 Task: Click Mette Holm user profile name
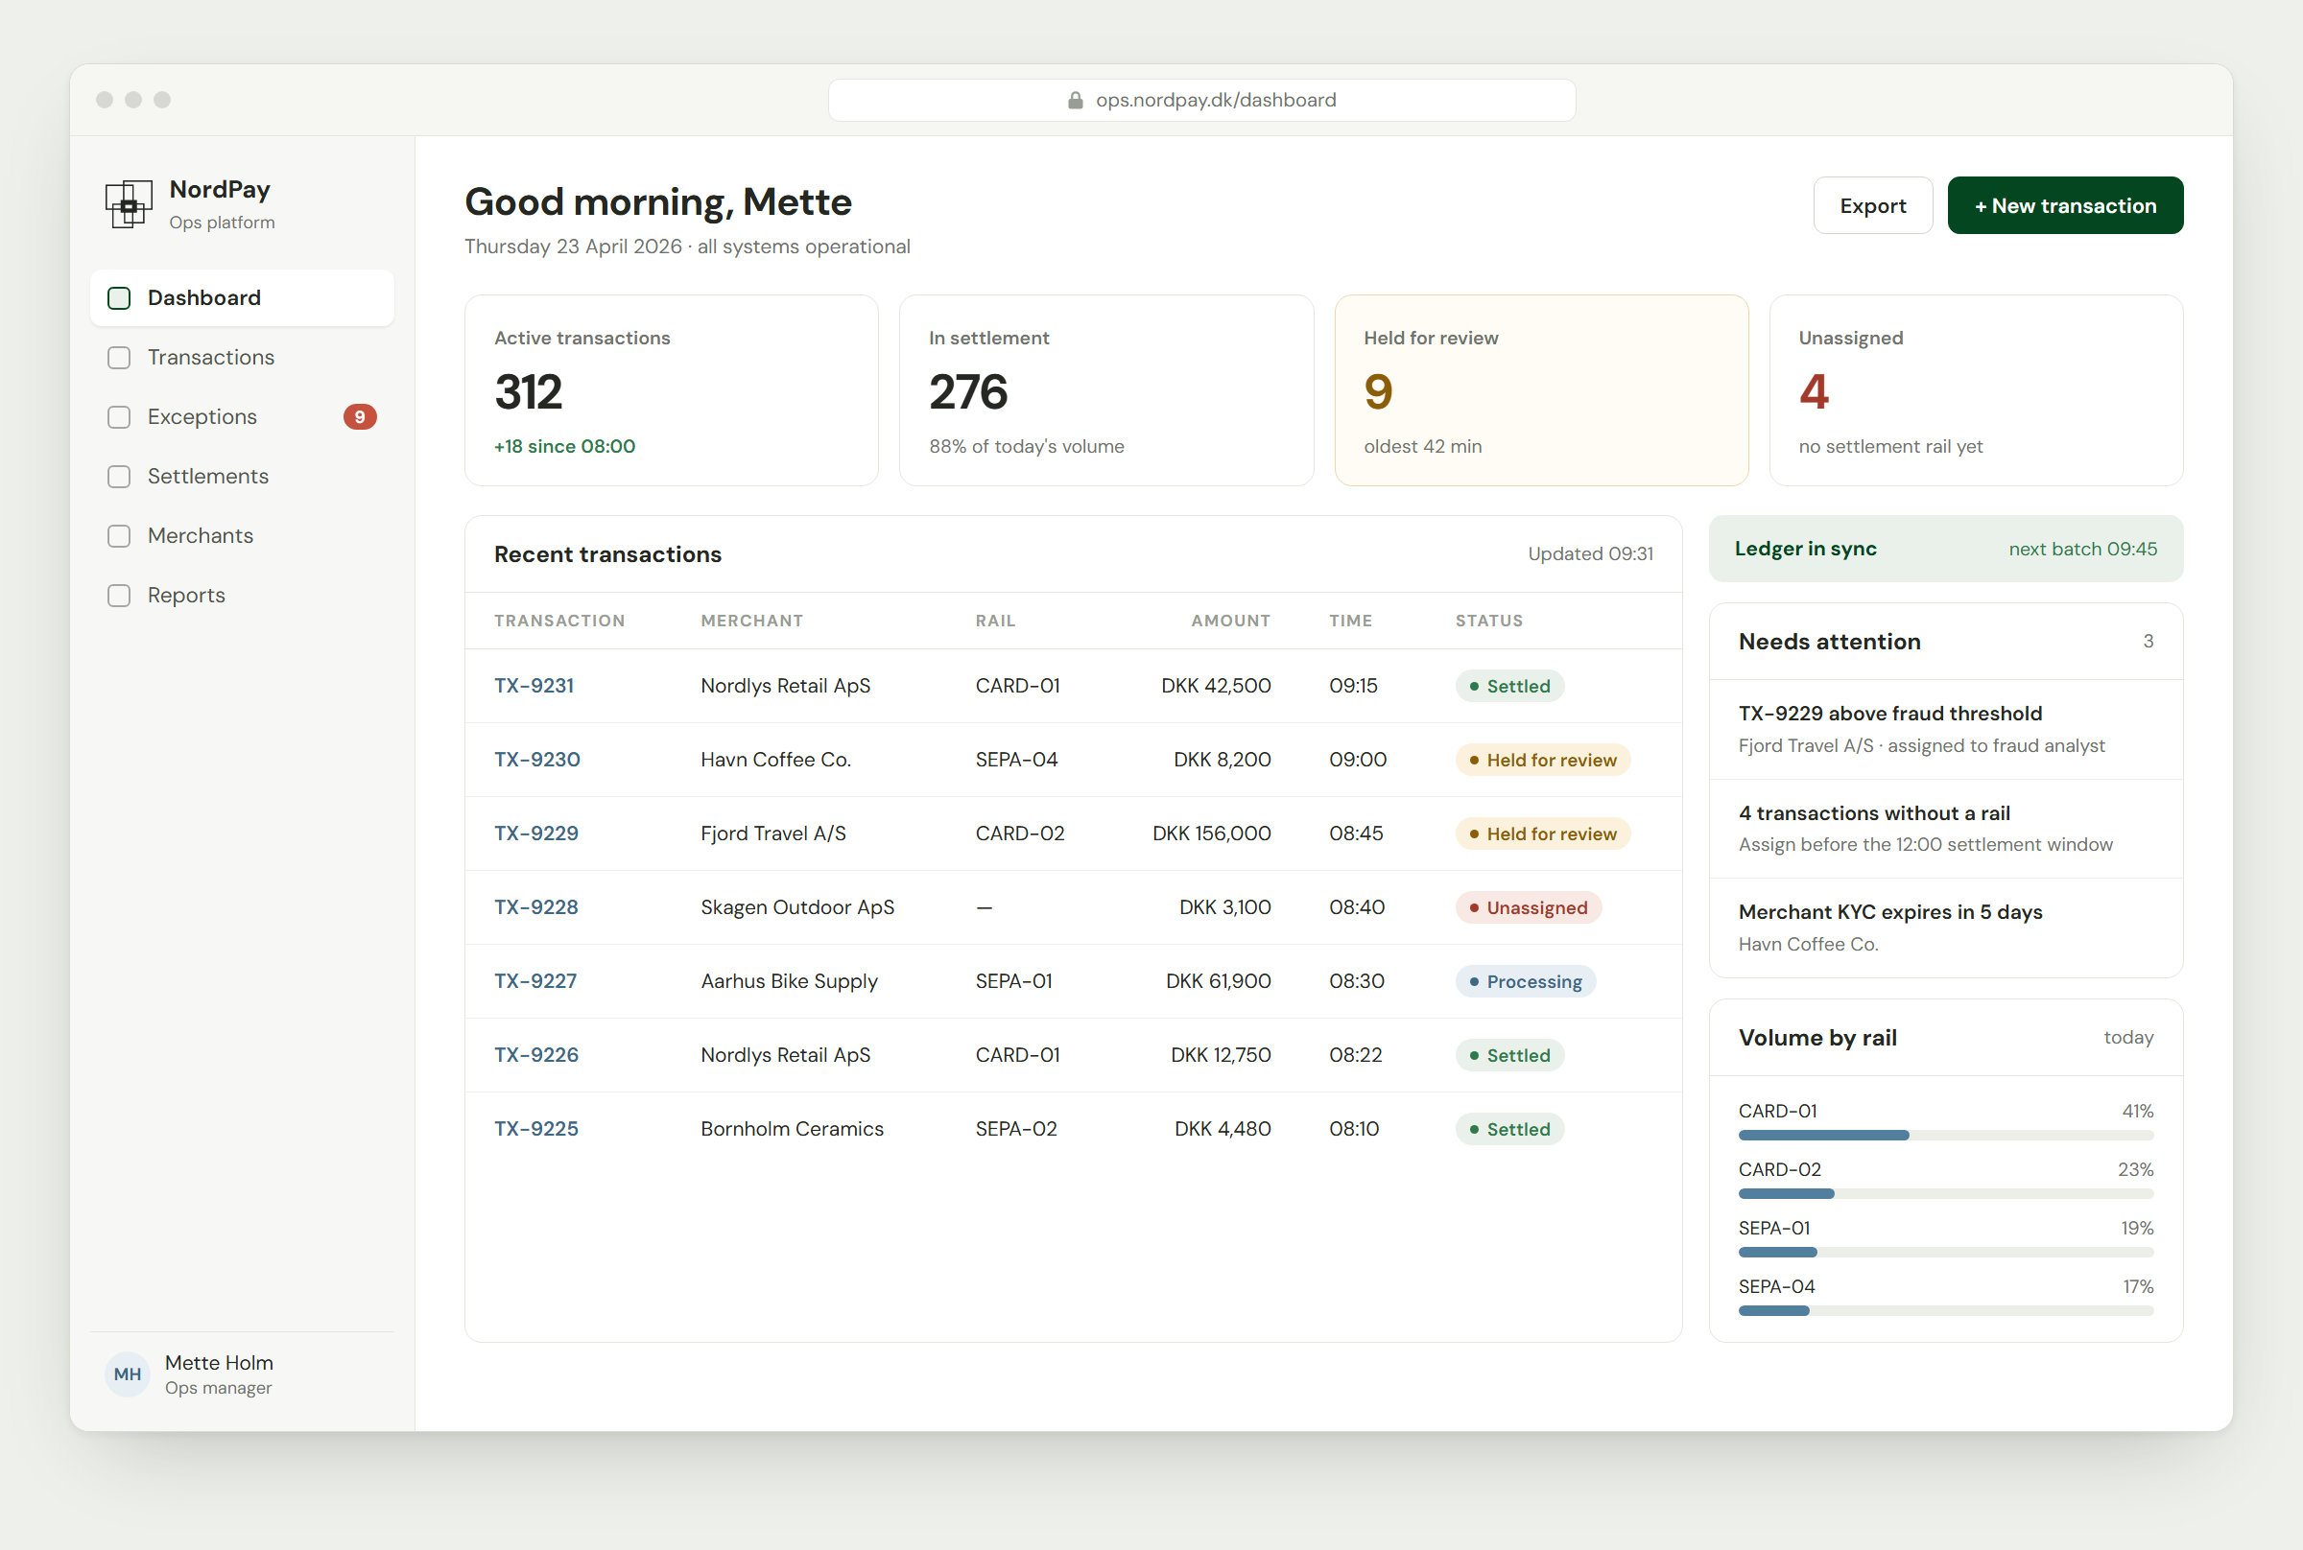pos(219,1362)
